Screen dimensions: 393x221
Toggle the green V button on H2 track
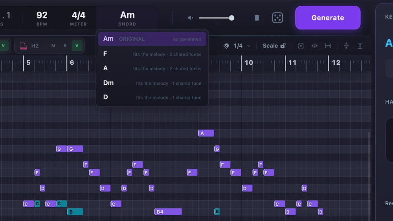tap(77, 46)
